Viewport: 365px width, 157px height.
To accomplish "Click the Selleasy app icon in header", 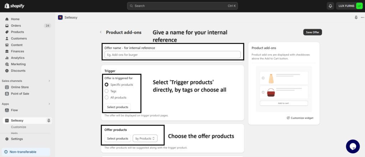I will tap(60, 17).
